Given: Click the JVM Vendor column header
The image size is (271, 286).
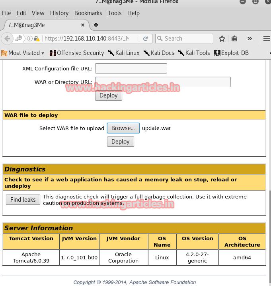Looking at the screenshot, I should [x=123, y=241].
